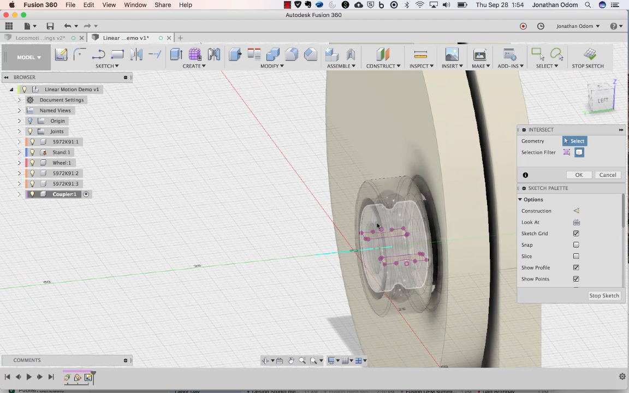
Task: Click Cancel in the Intersect dialog
Action: (x=607, y=175)
